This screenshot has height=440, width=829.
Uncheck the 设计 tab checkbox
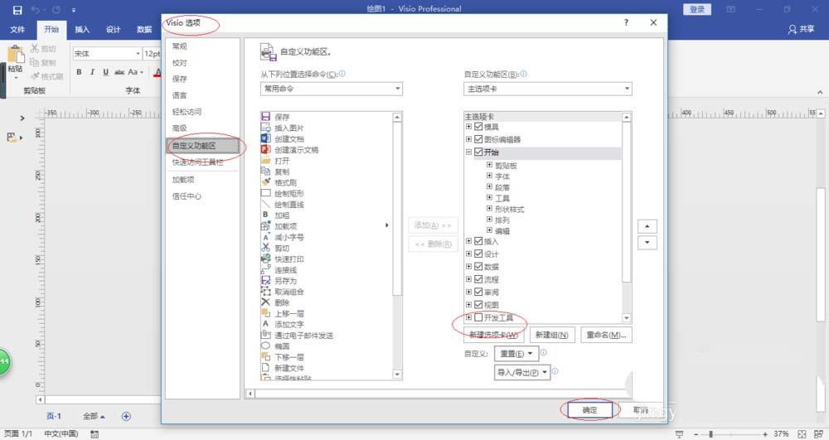point(478,254)
